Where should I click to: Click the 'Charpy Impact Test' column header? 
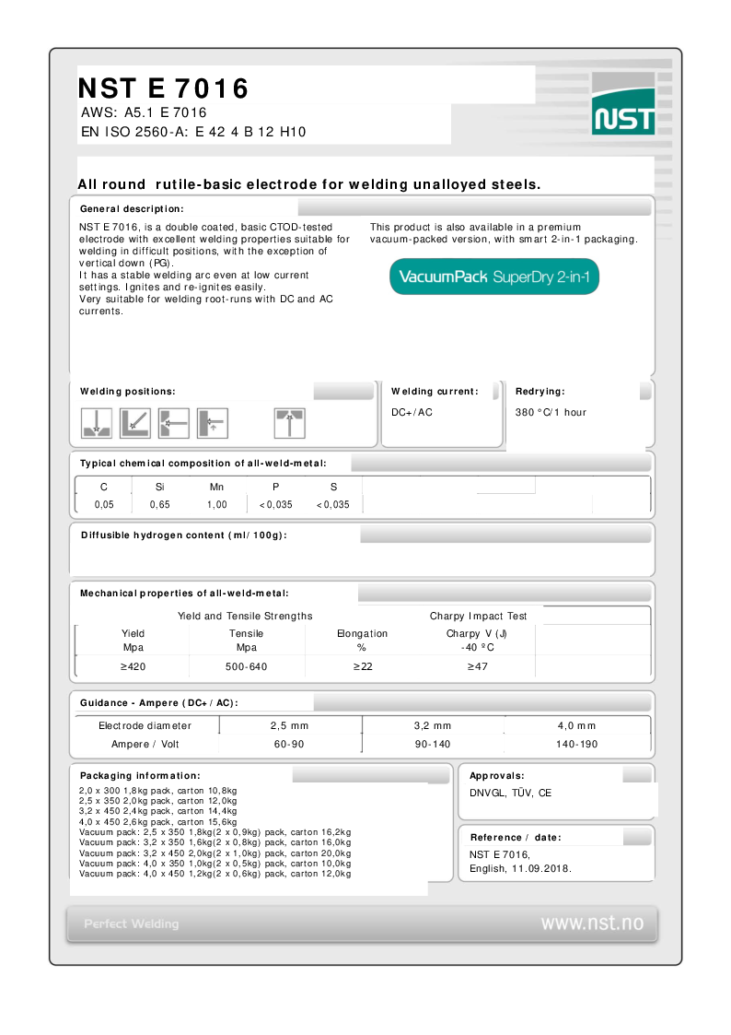pyautogui.click(x=479, y=616)
